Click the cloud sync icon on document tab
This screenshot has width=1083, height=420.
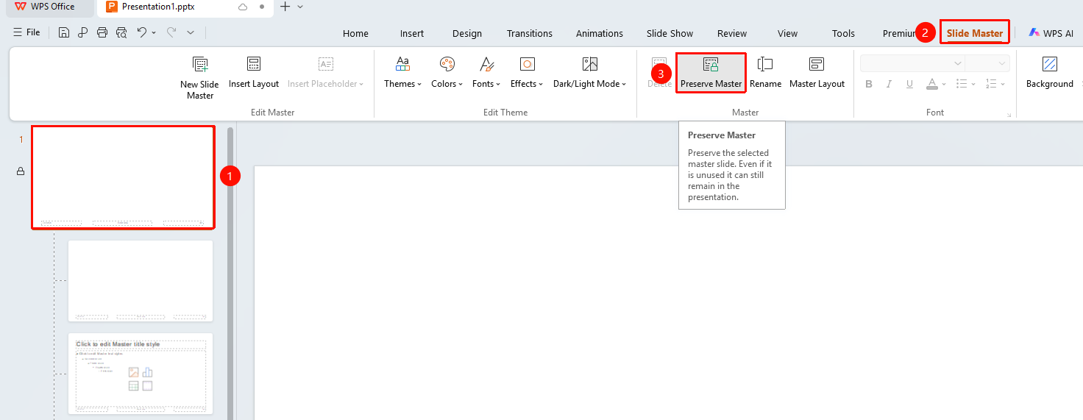[243, 7]
